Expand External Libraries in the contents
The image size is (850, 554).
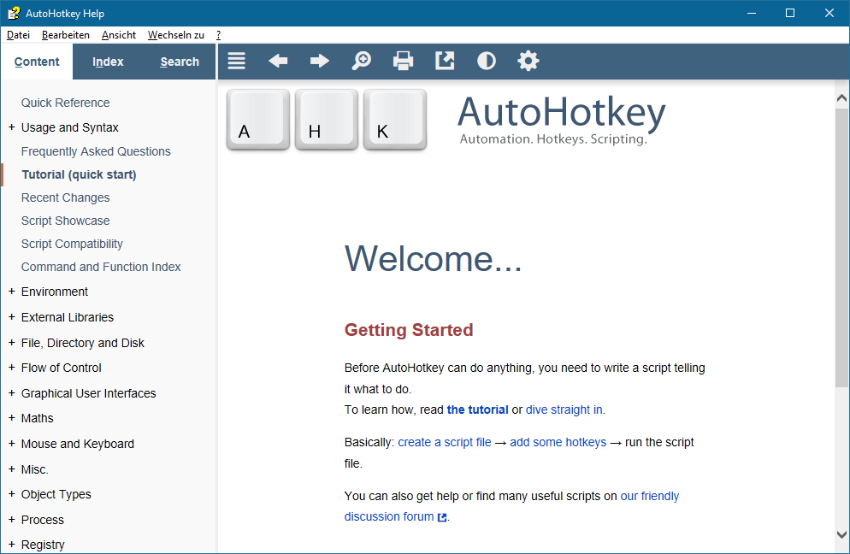(11, 317)
